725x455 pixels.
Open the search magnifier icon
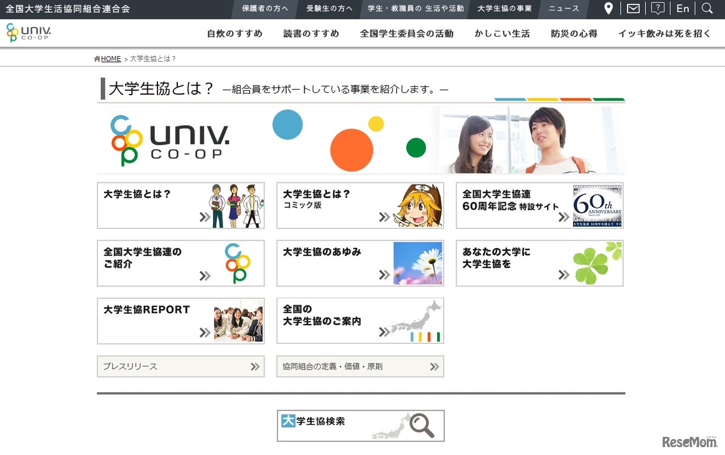[x=707, y=8]
